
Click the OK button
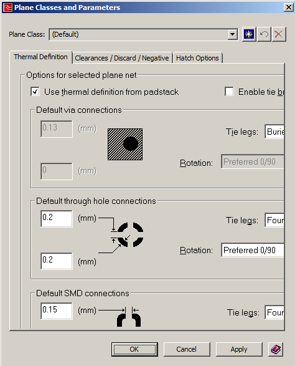click(134, 349)
